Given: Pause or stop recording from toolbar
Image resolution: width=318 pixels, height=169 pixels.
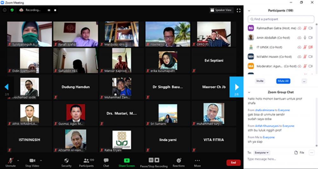Looking at the screenshot, I should pyautogui.click(x=154, y=161).
